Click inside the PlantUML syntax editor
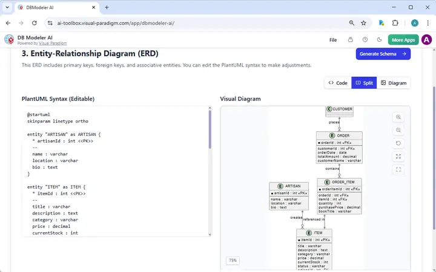 click(x=116, y=171)
